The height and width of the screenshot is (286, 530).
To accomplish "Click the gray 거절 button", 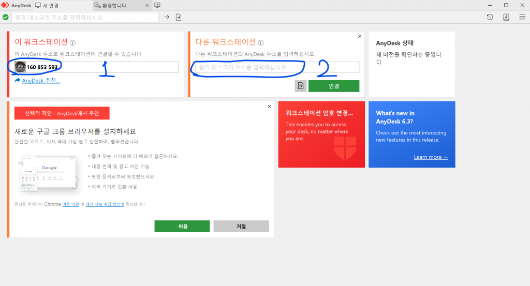I will (241, 226).
